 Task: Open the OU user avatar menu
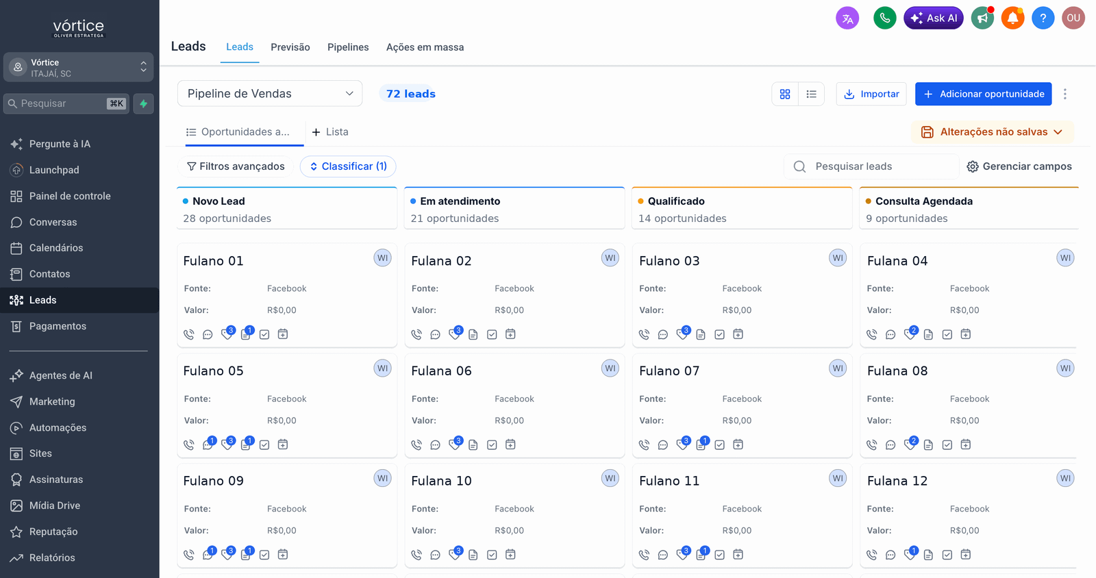click(x=1073, y=18)
